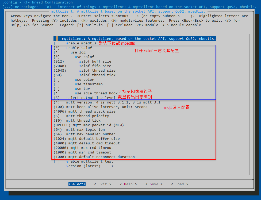261x200 pixels.
Task: Select mqtt default reconnect duratton entry
Action: [94, 157]
